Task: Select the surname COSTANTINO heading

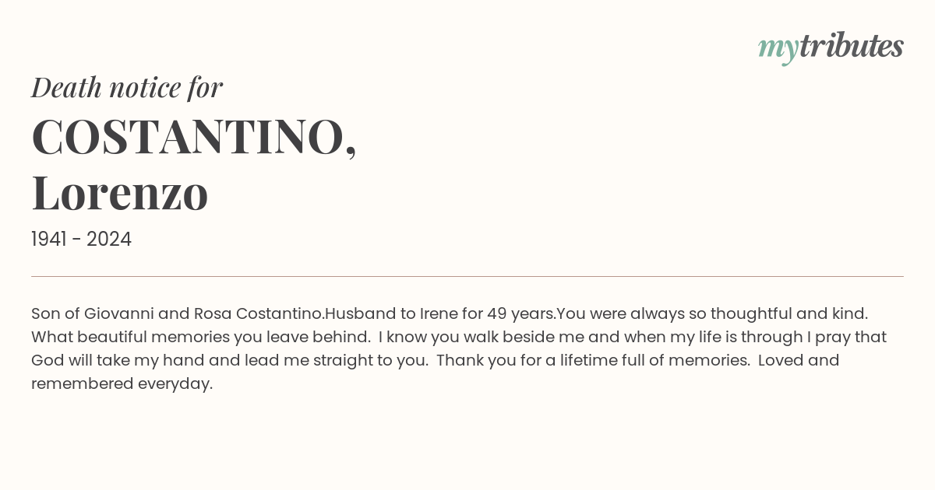Action: (188, 137)
